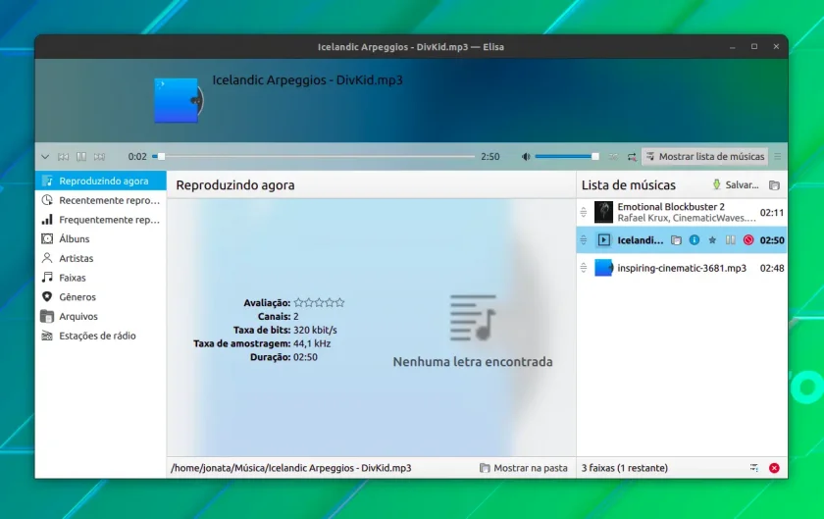Click the 320 kbit/s bitrate value
This screenshot has height=519, width=824.
[315, 331]
